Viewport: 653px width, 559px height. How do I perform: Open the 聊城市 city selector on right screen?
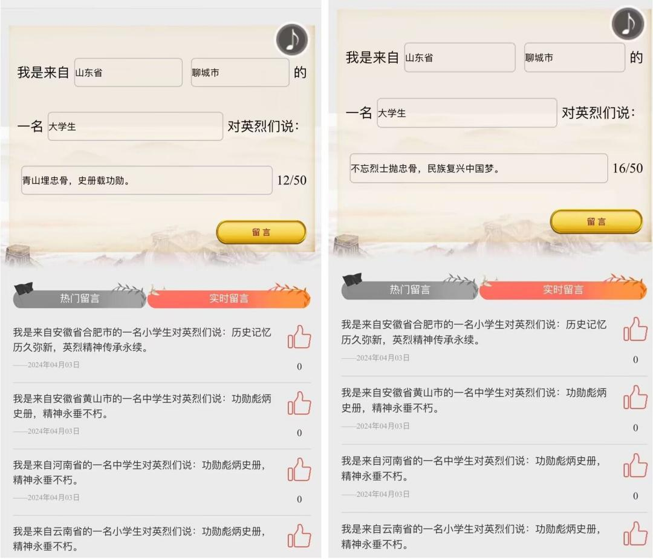point(574,57)
